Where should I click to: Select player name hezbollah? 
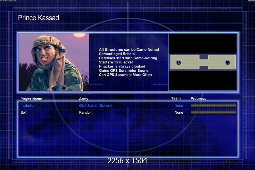pyautogui.click(x=28, y=106)
